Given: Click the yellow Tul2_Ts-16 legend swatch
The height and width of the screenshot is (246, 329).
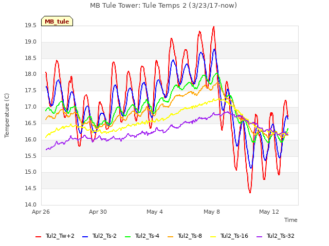Looking at the screenshot, I should point(213,237).
